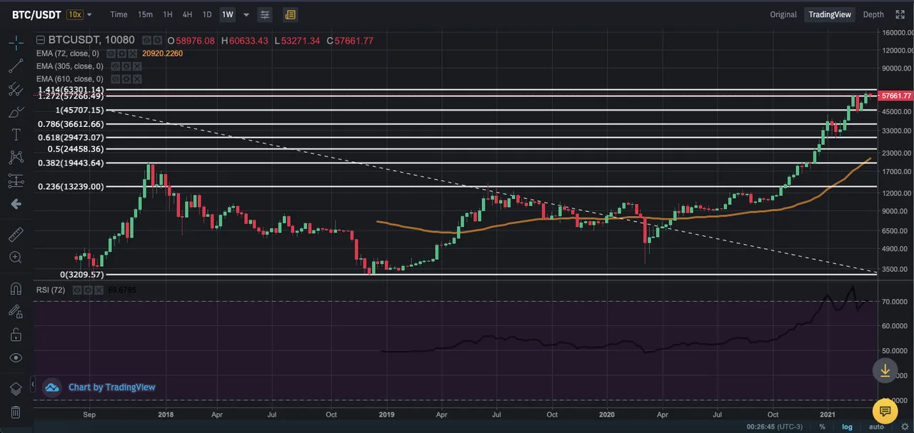The height and width of the screenshot is (433, 914).
Task: Open the object tree layers icon
Action: [16, 389]
